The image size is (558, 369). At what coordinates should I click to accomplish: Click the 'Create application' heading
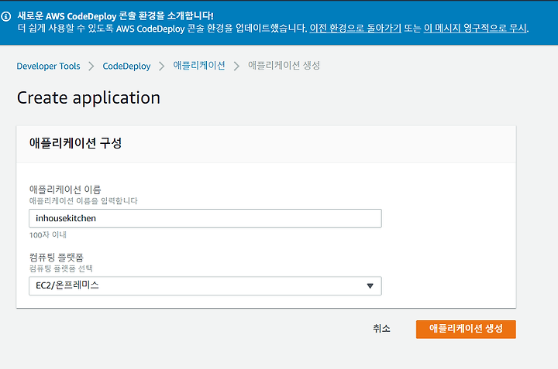coord(88,98)
